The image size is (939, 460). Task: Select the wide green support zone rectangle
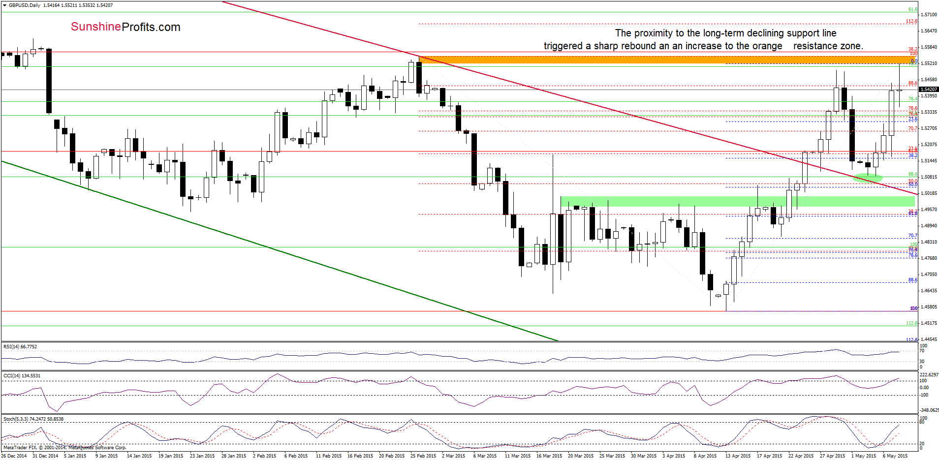738,201
